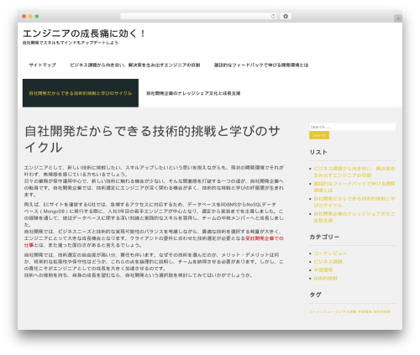420x355 pixels.
Task: Click the site tagline 自社開発でスキルもマインドもアップデートしよう
Action: tap(71, 43)
